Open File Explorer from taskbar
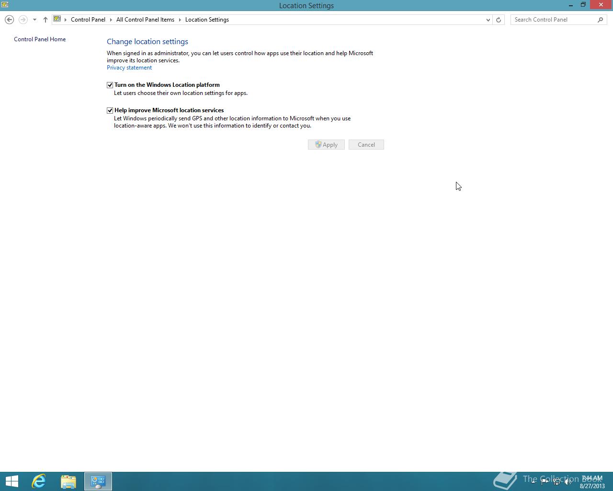The image size is (613, 491). [x=68, y=481]
